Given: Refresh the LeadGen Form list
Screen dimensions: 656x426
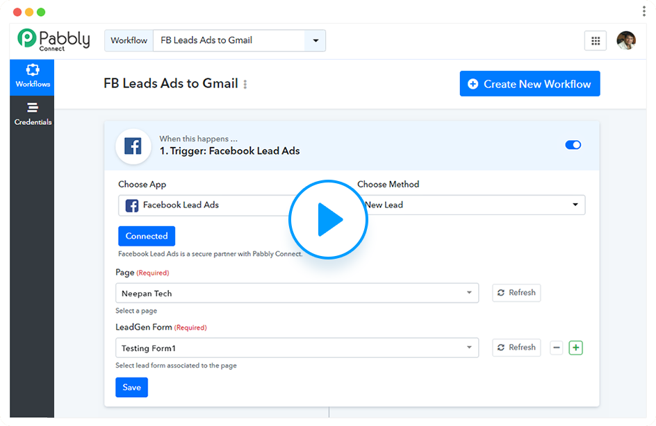Looking at the screenshot, I should pos(516,347).
